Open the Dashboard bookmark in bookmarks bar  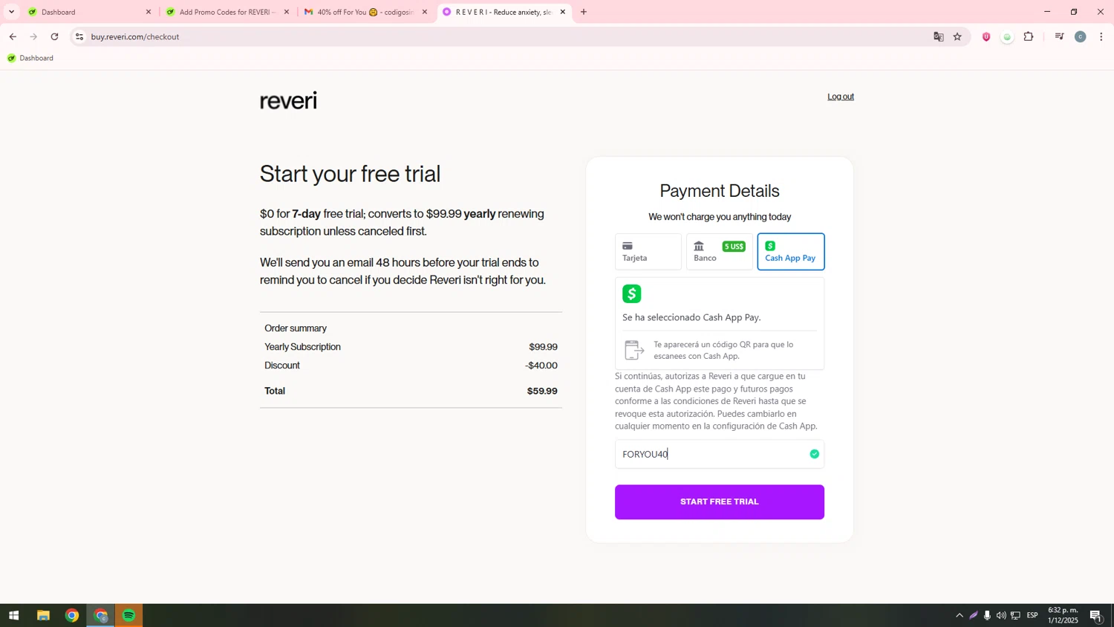30,58
